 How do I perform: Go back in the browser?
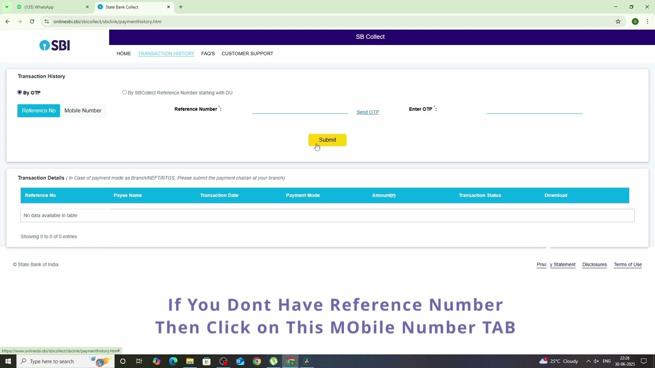pos(7,21)
